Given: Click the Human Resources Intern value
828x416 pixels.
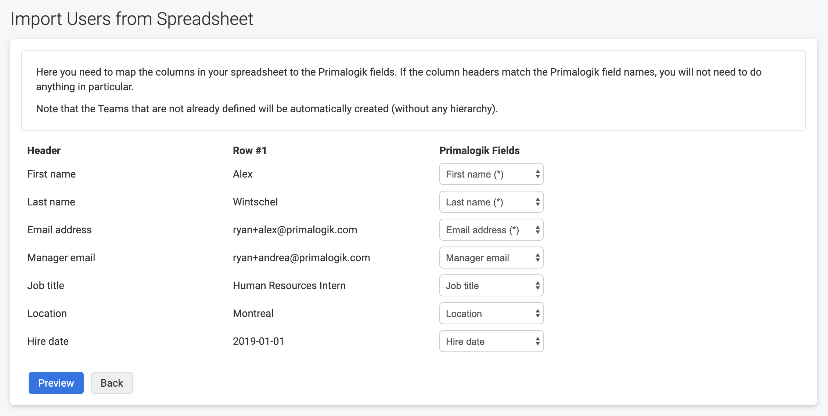Looking at the screenshot, I should pyautogui.click(x=289, y=286).
